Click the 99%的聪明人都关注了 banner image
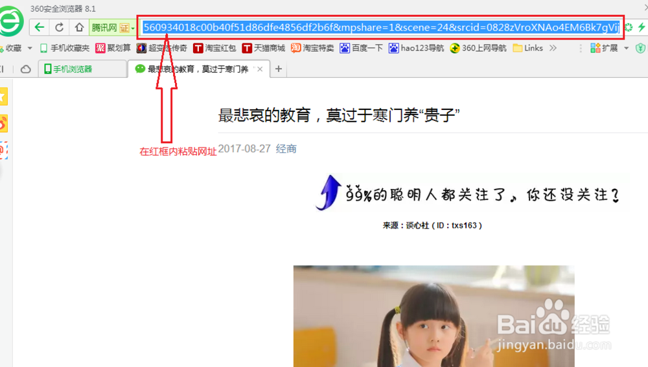Screen dimensions: 648x367 (470, 193)
